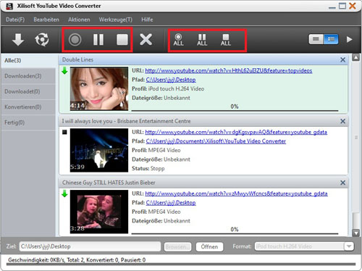The width and height of the screenshot is (362, 271).
Task: Select the Fertig(0) sidebar tab
Action: [28, 122]
